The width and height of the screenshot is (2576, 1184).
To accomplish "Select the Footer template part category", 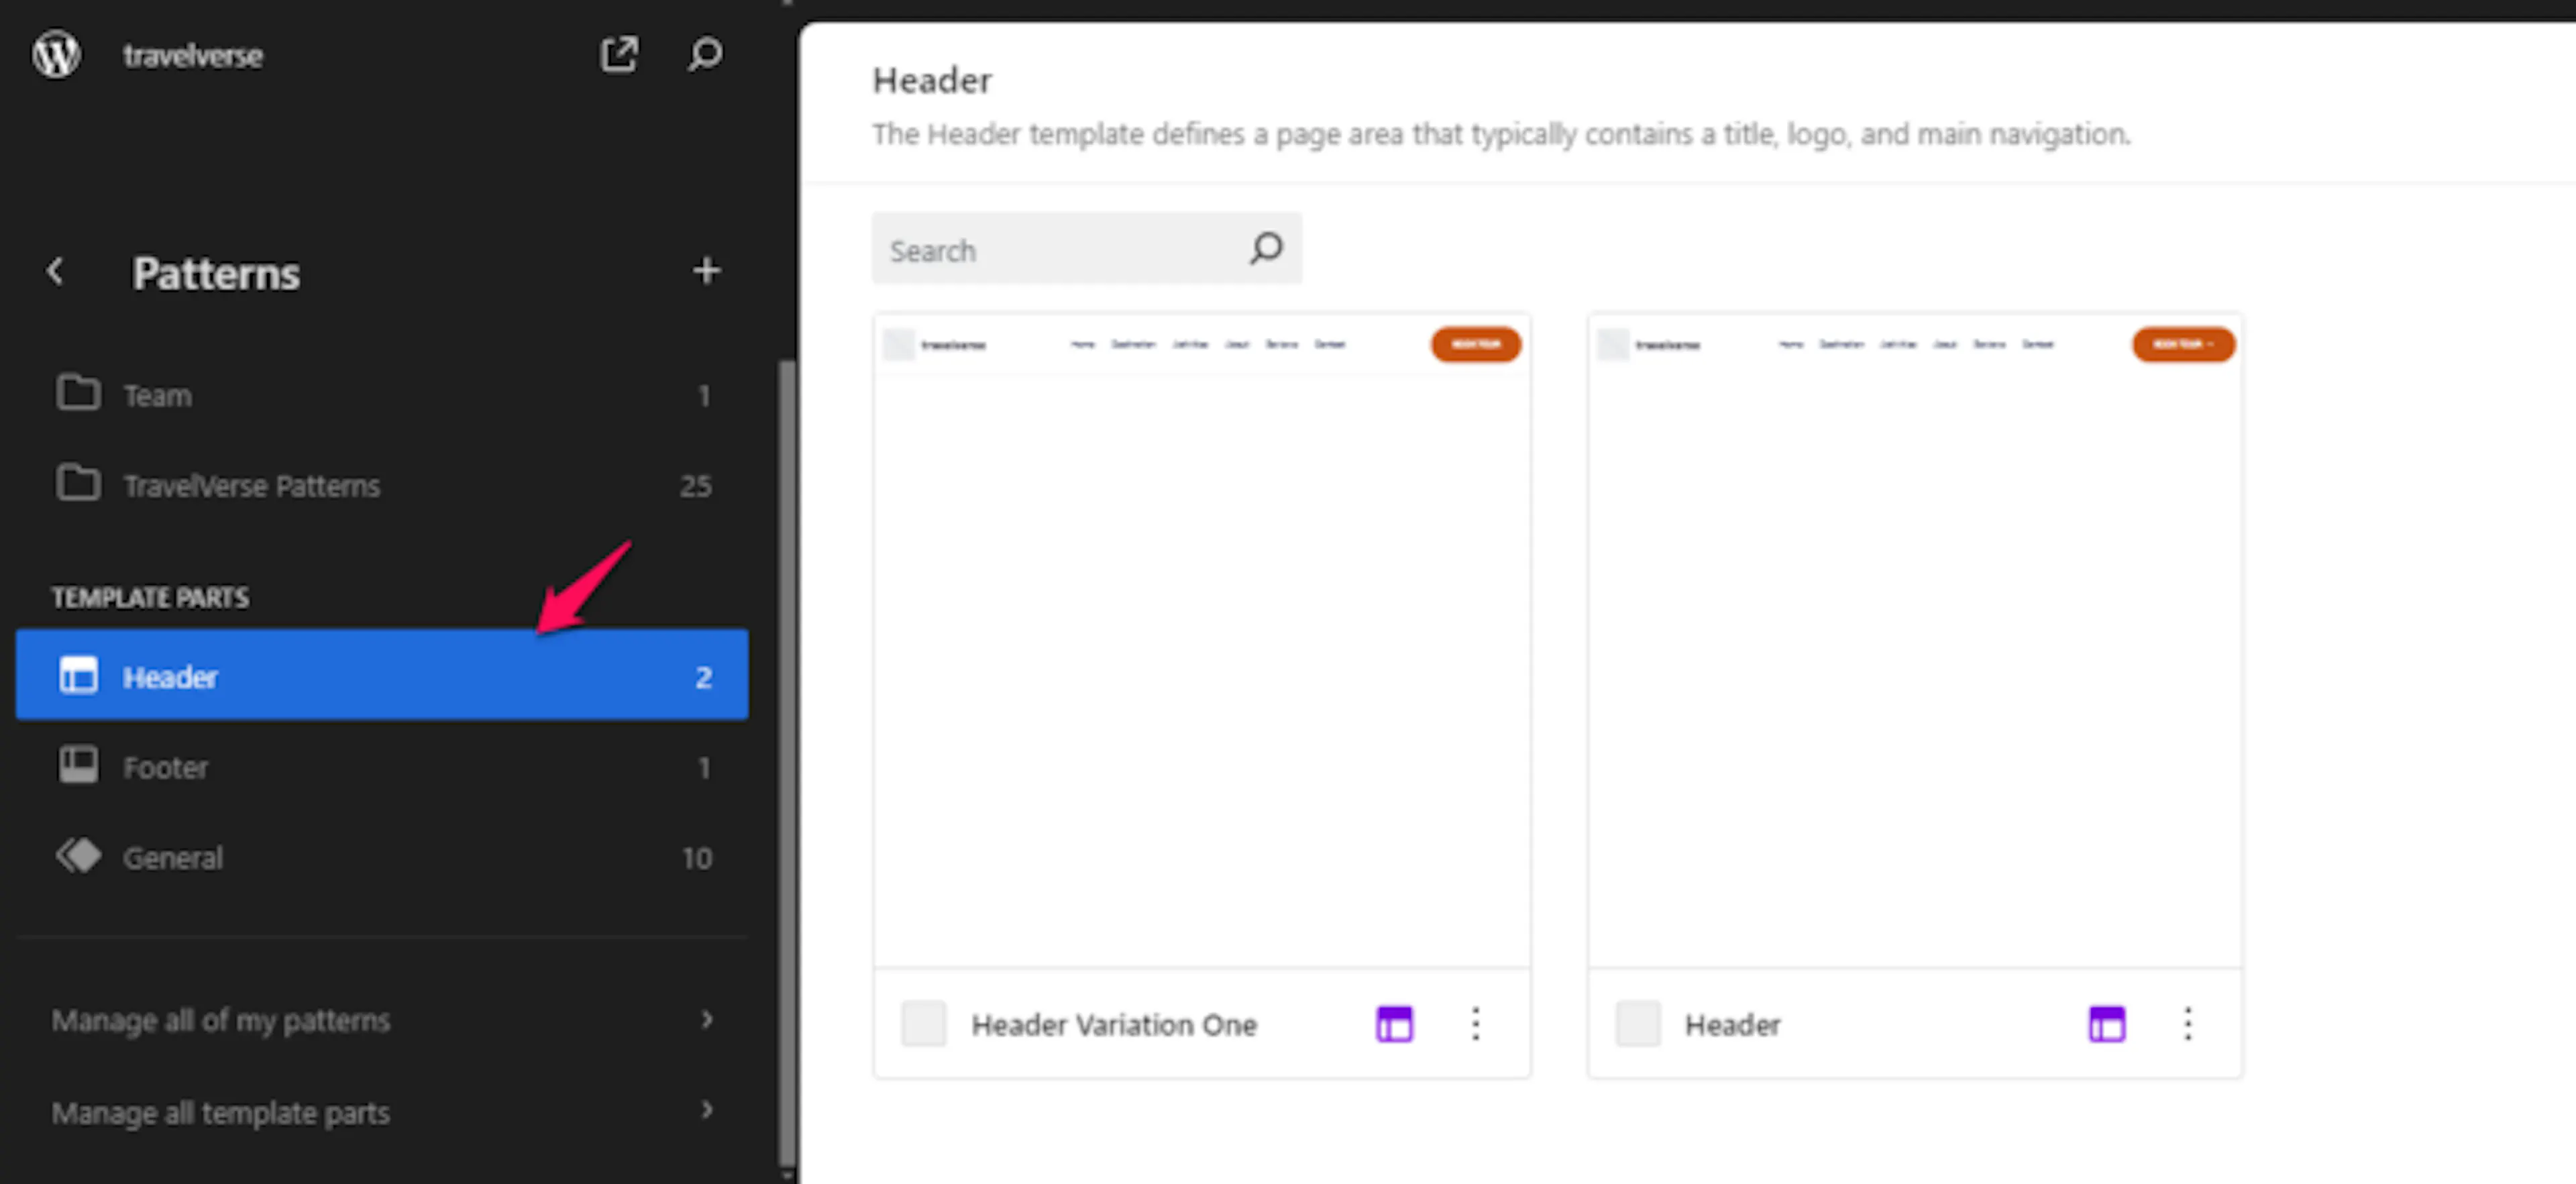I will (382, 767).
